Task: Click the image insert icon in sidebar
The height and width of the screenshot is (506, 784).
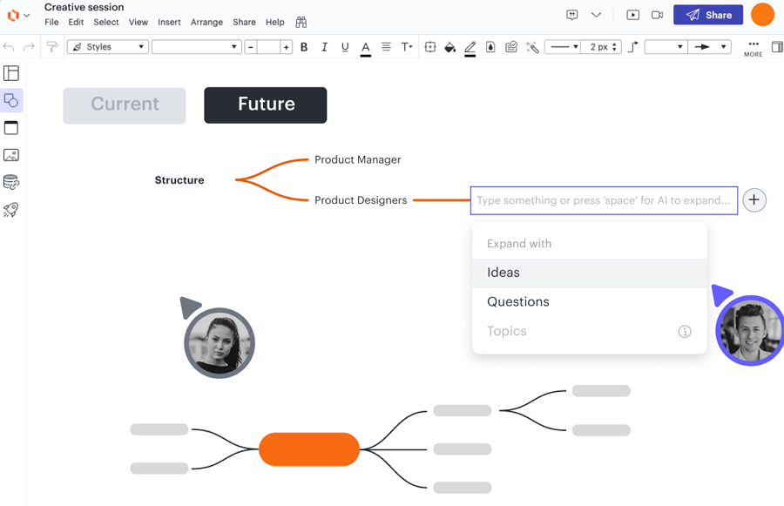Action: coord(11,155)
